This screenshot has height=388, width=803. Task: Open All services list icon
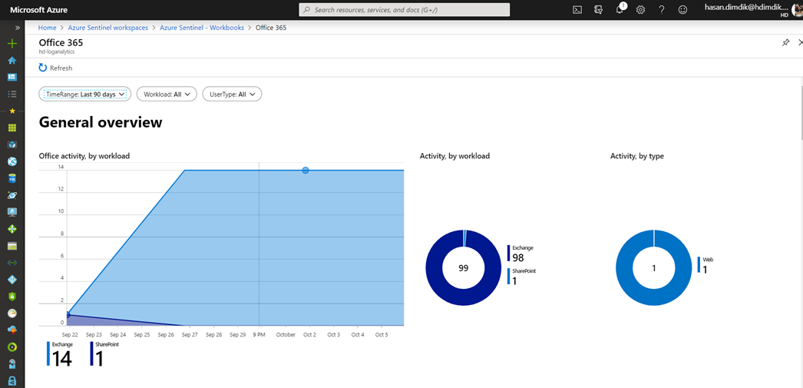12,94
